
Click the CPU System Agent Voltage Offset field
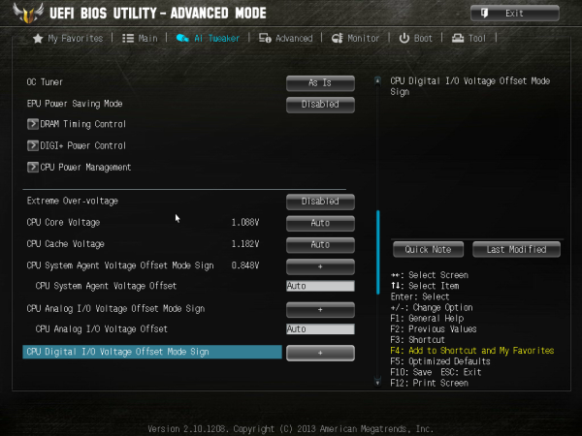[320, 286]
